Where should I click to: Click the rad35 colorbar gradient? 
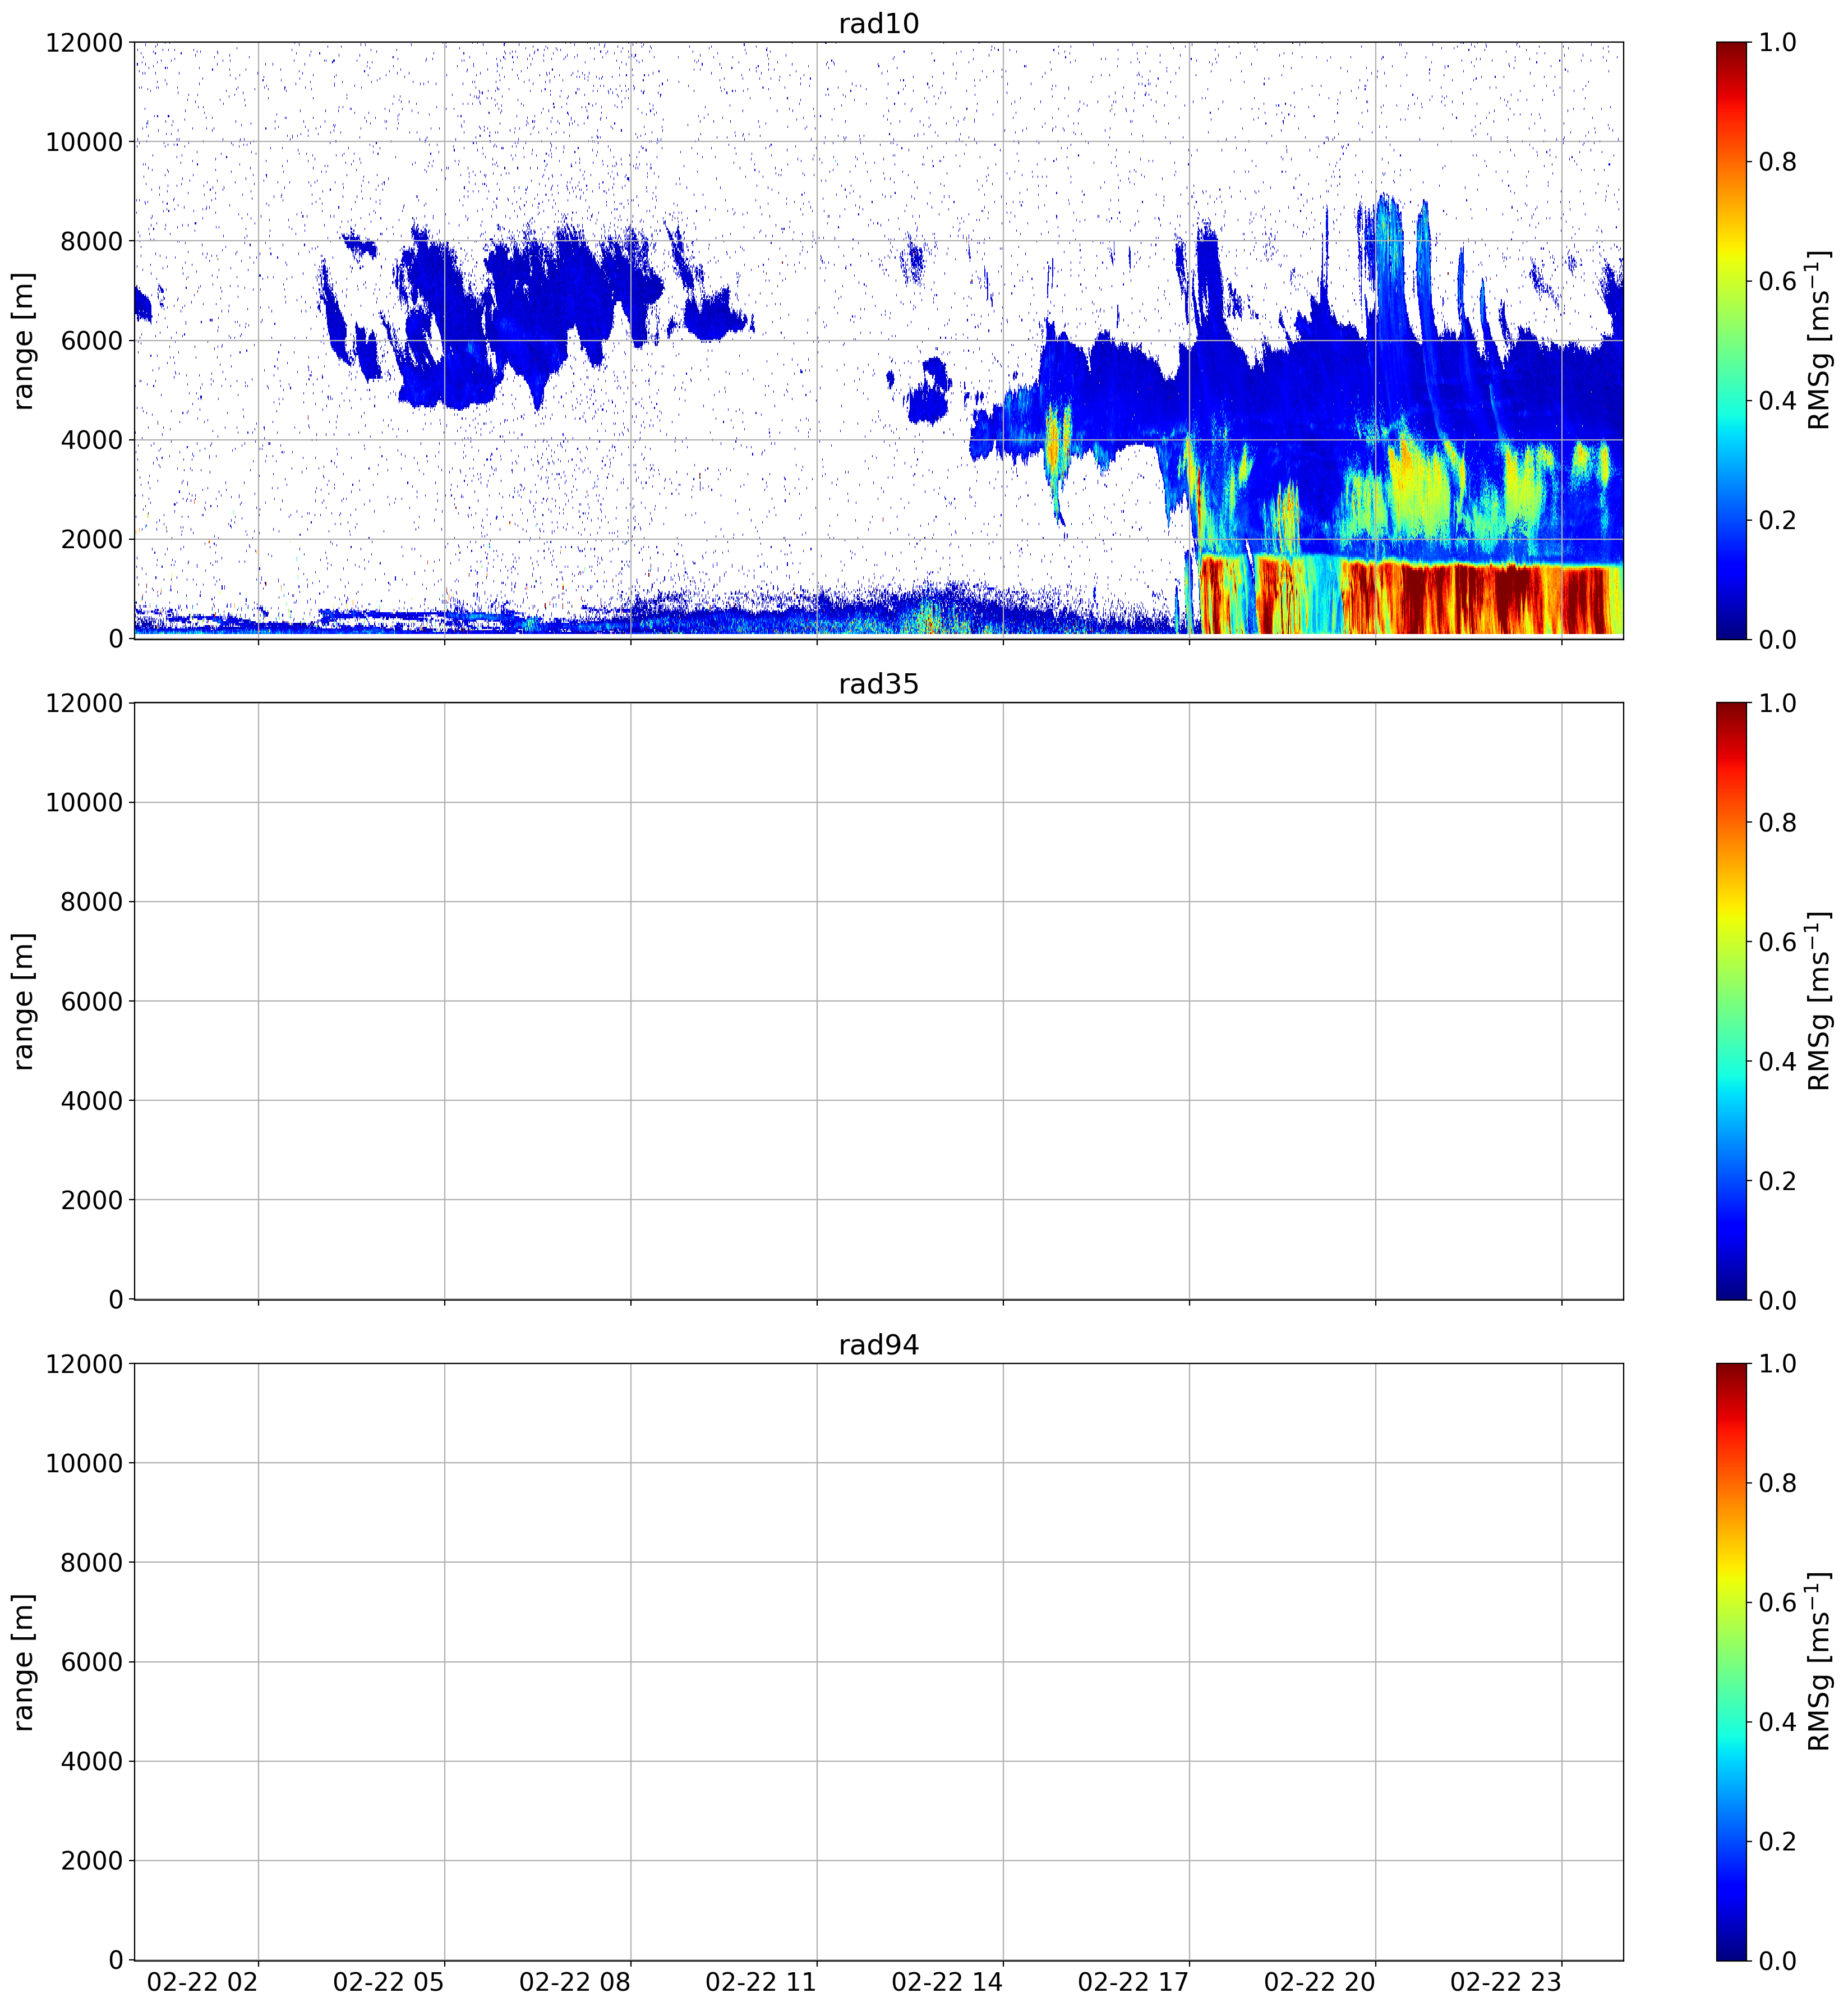(1731, 1002)
